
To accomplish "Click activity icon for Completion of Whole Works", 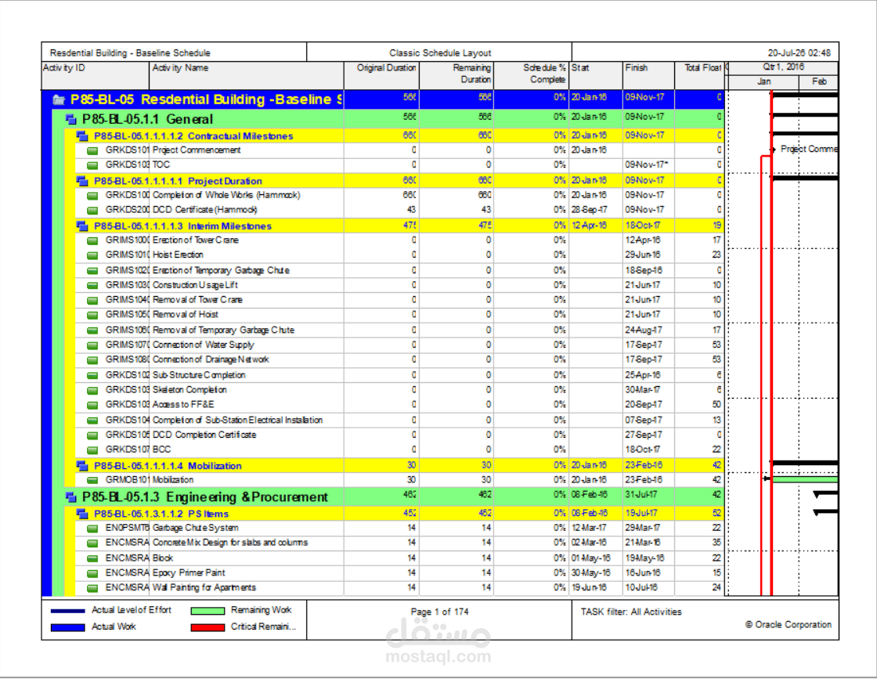I will (92, 195).
